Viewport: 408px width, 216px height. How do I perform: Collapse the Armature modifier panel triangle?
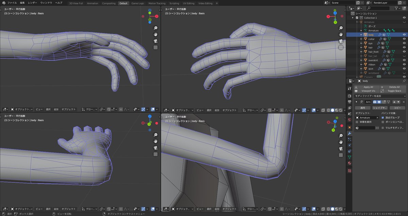tap(356, 102)
